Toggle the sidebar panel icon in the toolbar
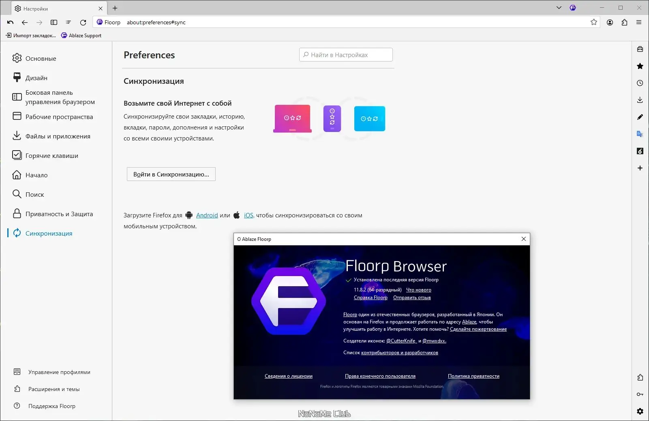Viewport: 649px width, 421px height. [x=54, y=22]
